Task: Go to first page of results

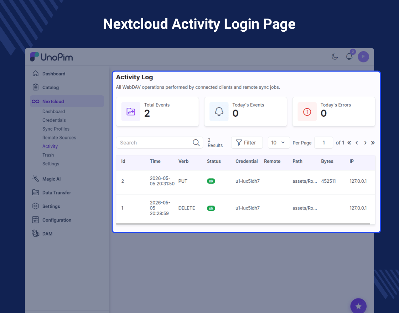Action: 349,143
